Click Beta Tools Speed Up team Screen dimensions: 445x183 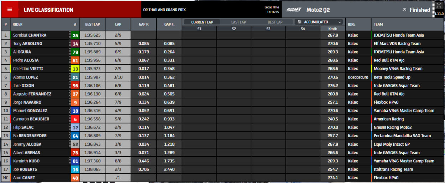[x=392, y=77]
